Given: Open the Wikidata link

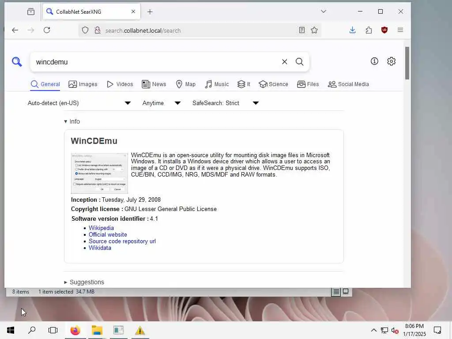Looking at the screenshot, I should 100,248.
